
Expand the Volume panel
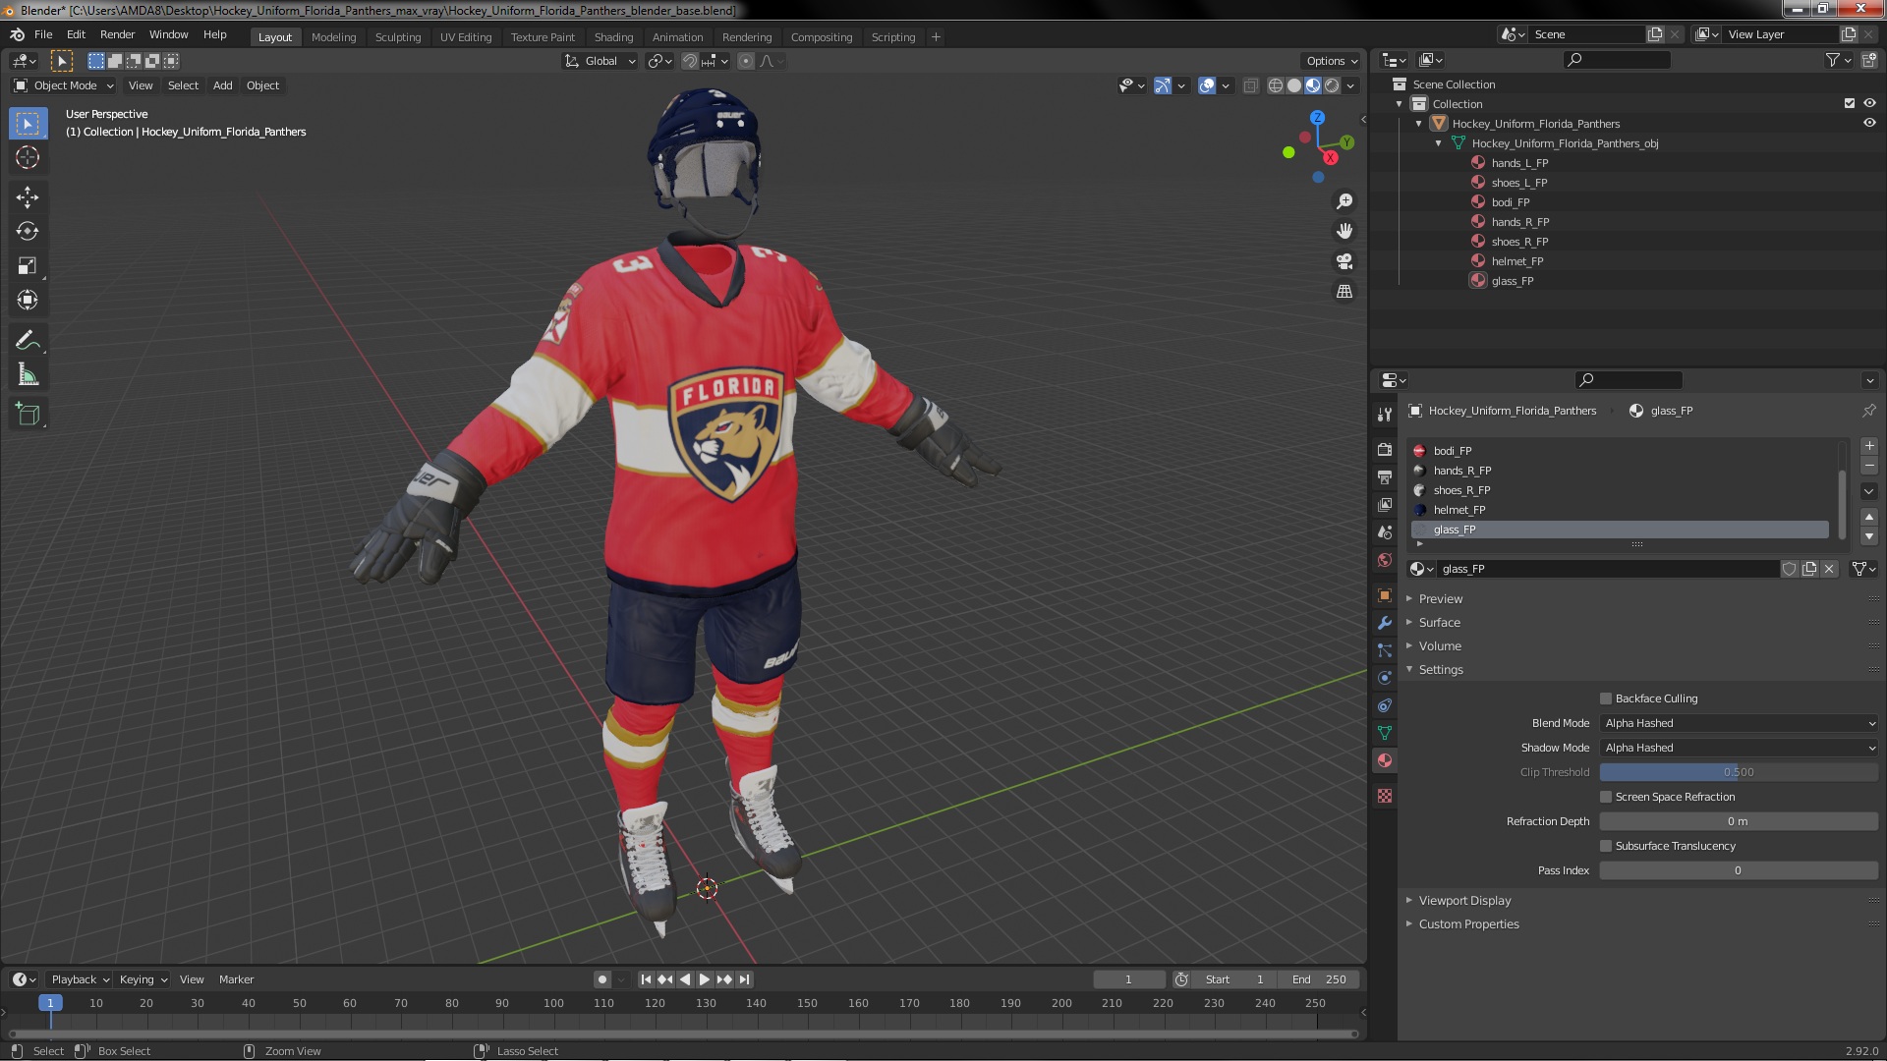1439,646
